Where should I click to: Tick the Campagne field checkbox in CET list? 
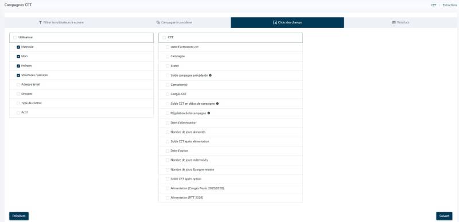coord(168,57)
